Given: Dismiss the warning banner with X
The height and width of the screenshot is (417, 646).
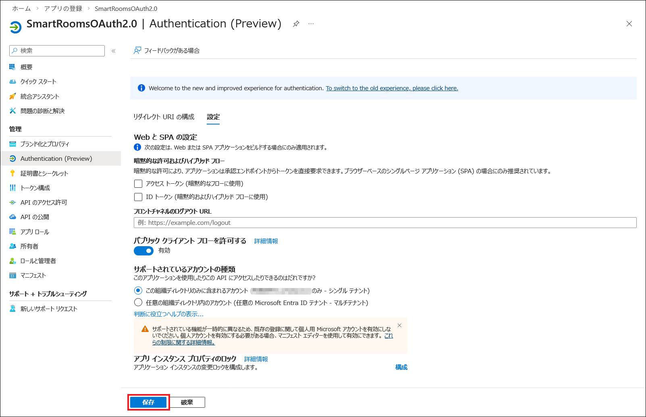Looking at the screenshot, I should pos(399,326).
